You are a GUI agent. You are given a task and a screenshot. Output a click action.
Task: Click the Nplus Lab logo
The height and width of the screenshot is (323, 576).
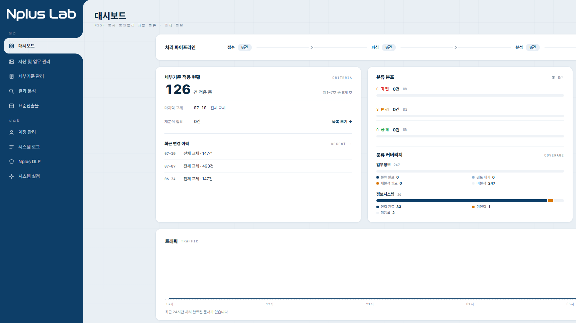point(41,14)
